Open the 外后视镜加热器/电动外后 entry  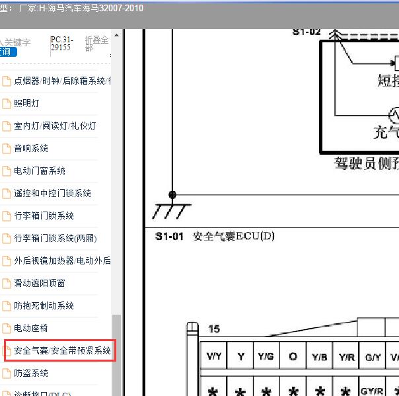click(x=62, y=260)
